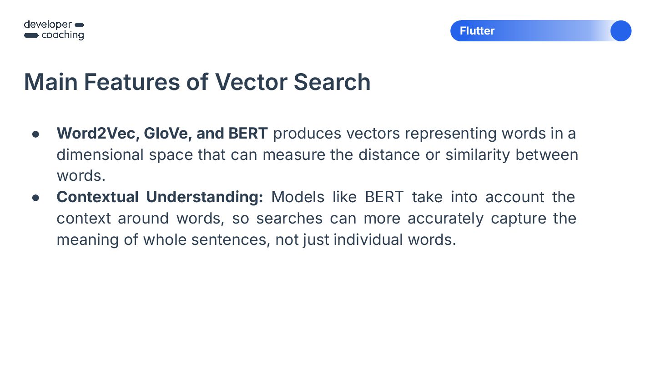Click the dark pill left of "coaching"
The width and height of the screenshot is (655, 368).
pyautogui.click(x=31, y=35)
